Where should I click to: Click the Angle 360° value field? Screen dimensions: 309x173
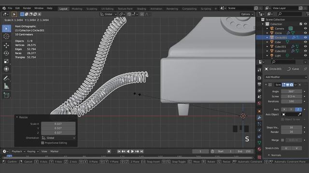[x=291, y=91]
